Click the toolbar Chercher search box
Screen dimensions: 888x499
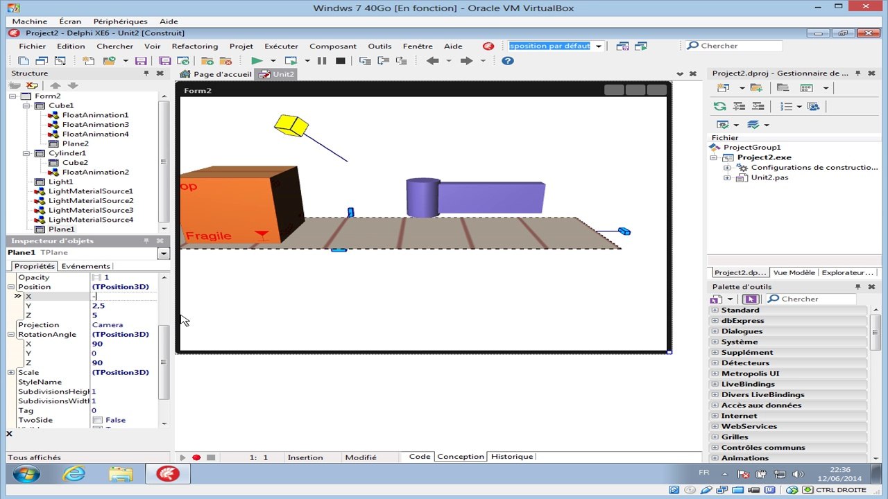tap(733, 46)
